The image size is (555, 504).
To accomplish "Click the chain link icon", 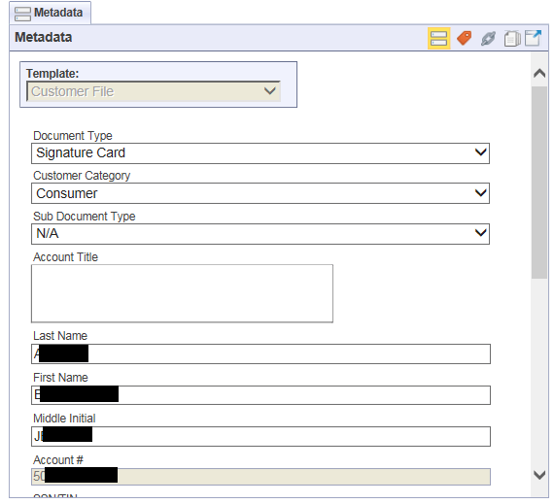I will tap(488, 39).
